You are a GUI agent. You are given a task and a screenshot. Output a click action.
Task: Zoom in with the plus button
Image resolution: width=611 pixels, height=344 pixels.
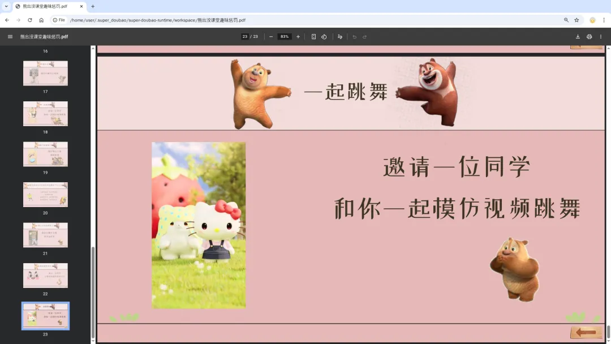pos(298,37)
